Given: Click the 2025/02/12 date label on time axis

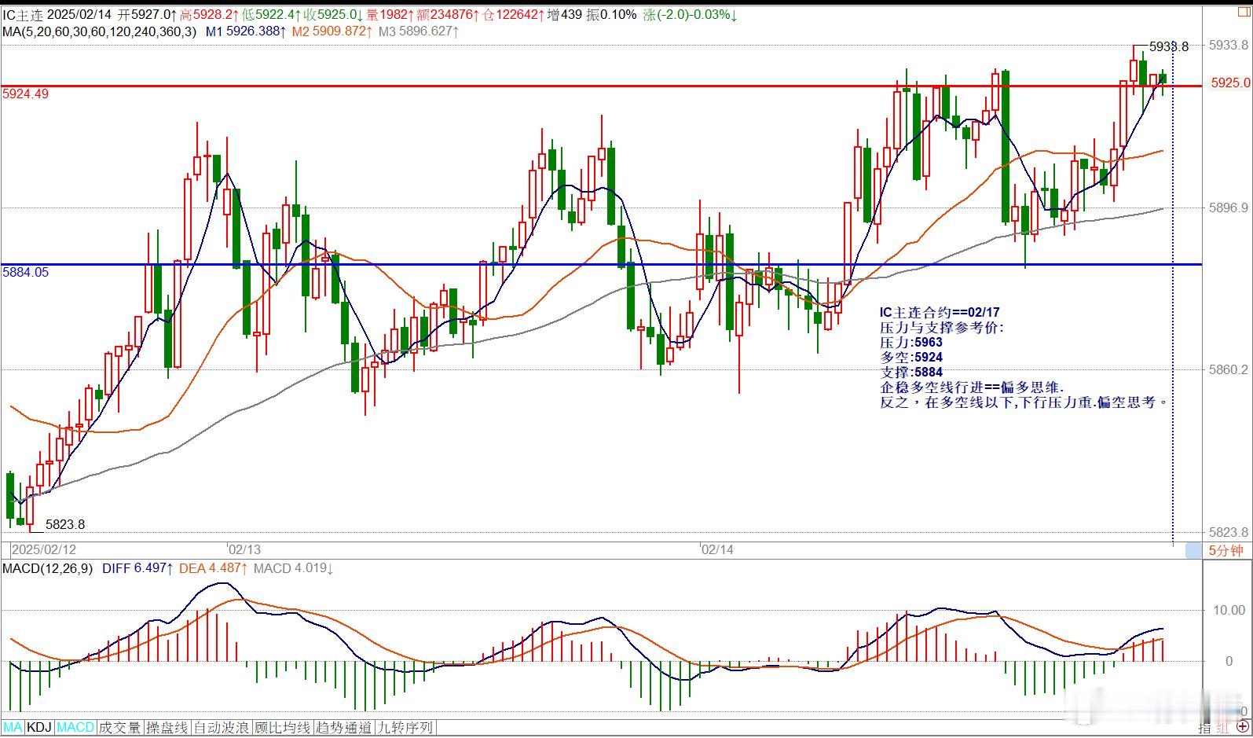Looking at the screenshot, I should click(x=44, y=549).
